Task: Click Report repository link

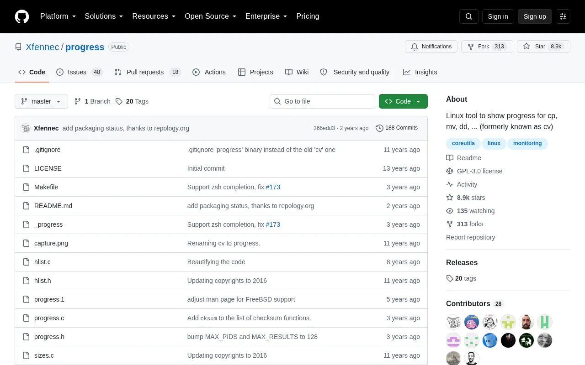Action: coord(470,237)
